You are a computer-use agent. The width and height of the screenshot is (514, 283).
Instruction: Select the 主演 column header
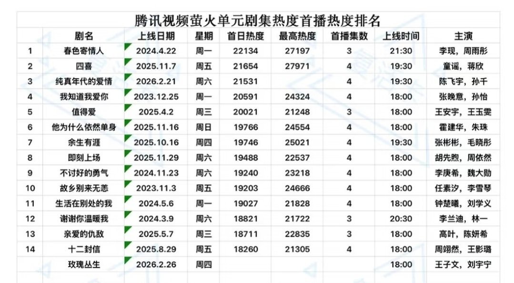[x=463, y=36]
